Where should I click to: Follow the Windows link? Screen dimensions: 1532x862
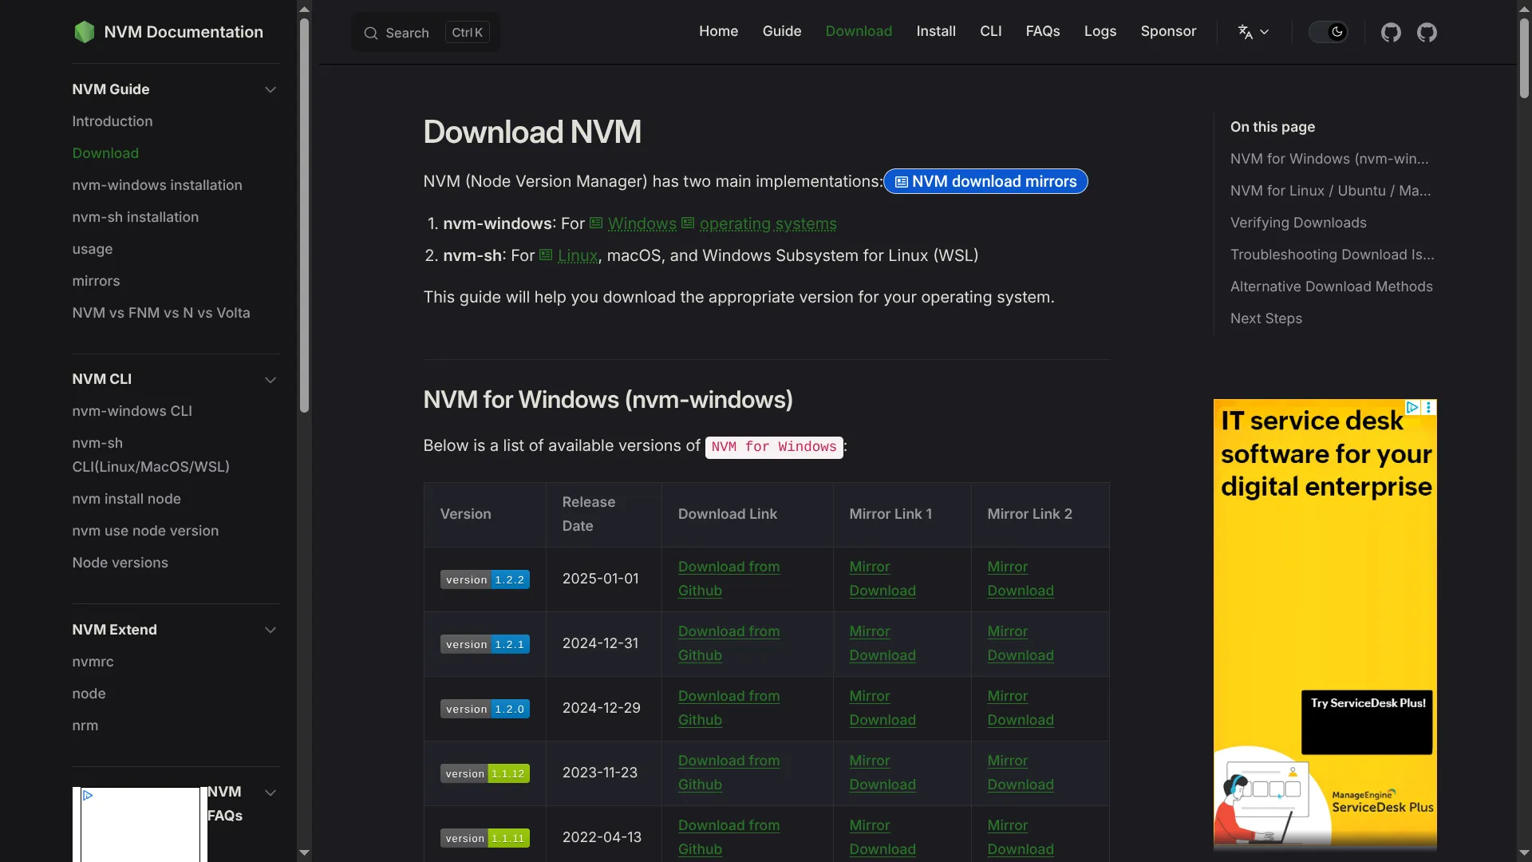pos(642,224)
